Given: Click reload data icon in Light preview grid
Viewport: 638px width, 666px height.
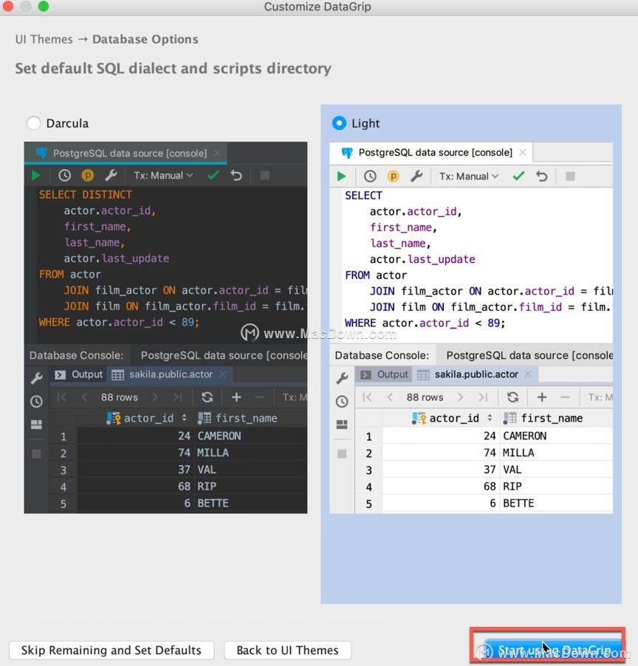Looking at the screenshot, I should (x=512, y=397).
